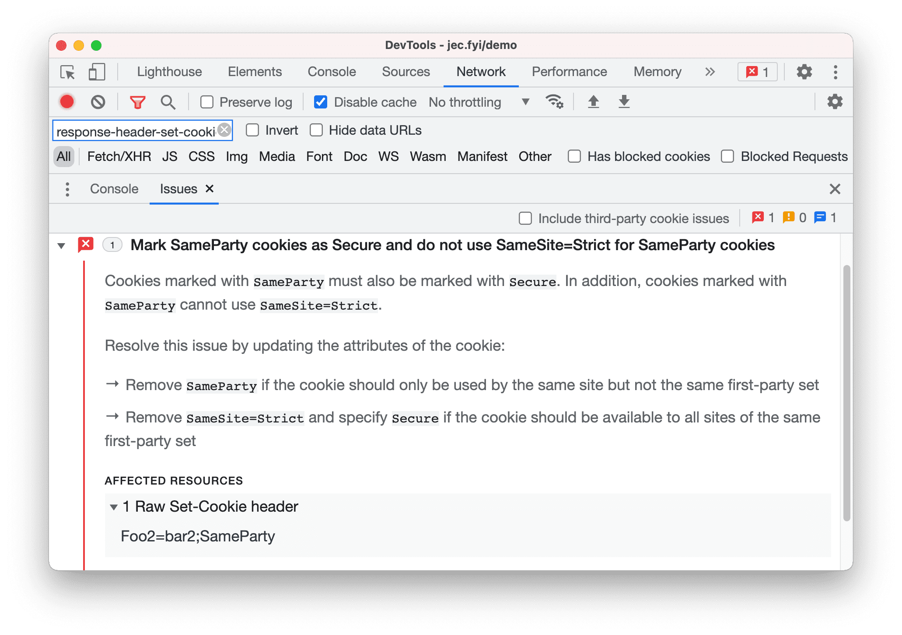Switch to the Console tab
902x635 pixels.
[115, 190]
